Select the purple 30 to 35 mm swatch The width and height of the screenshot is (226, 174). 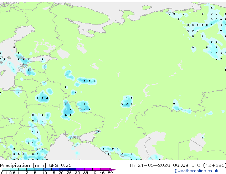[80, 169]
